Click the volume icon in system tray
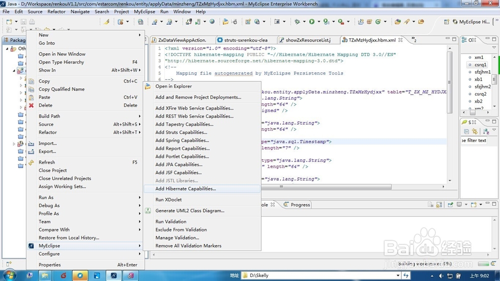The width and height of the screenshot is (500, 281). (x=441, y=275)
